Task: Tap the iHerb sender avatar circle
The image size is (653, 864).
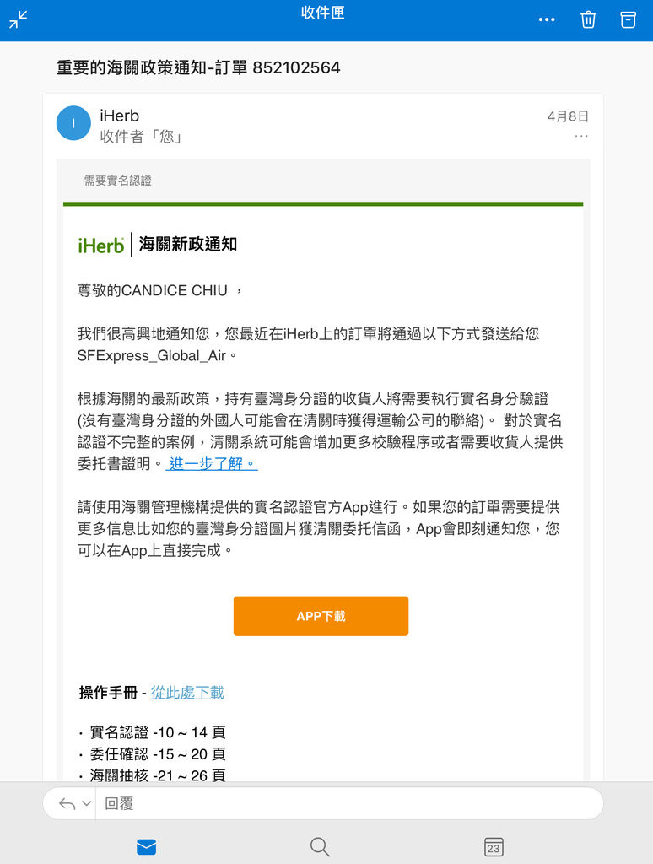Action: [73, 123]
